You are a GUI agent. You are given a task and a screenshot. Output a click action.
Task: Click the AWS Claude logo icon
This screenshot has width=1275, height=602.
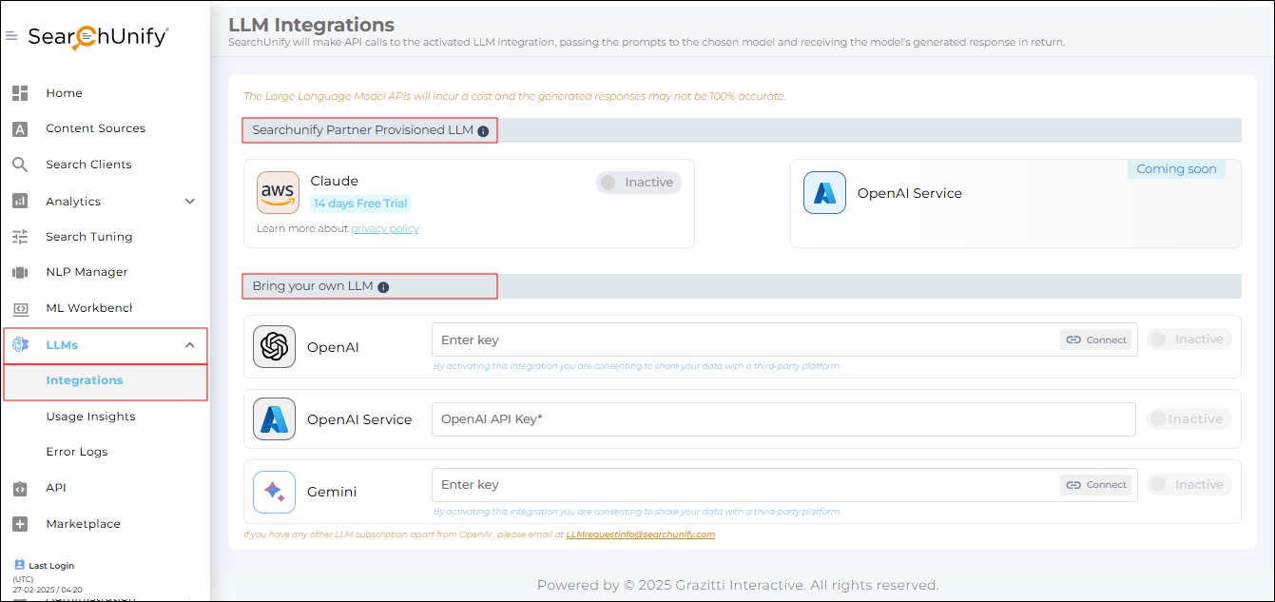[x=278, y=193]
